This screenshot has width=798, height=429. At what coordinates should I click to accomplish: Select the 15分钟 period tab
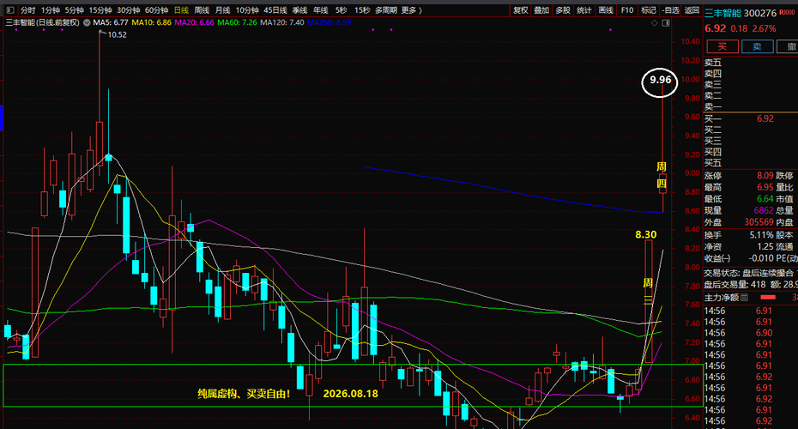tap(100, 10)
